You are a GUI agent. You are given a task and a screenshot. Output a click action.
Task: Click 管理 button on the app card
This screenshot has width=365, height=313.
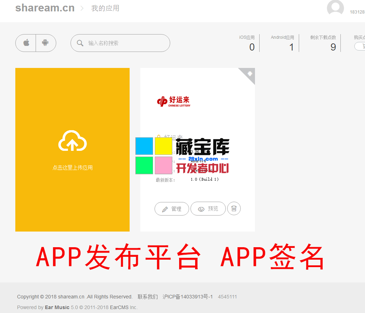[172, 209]
